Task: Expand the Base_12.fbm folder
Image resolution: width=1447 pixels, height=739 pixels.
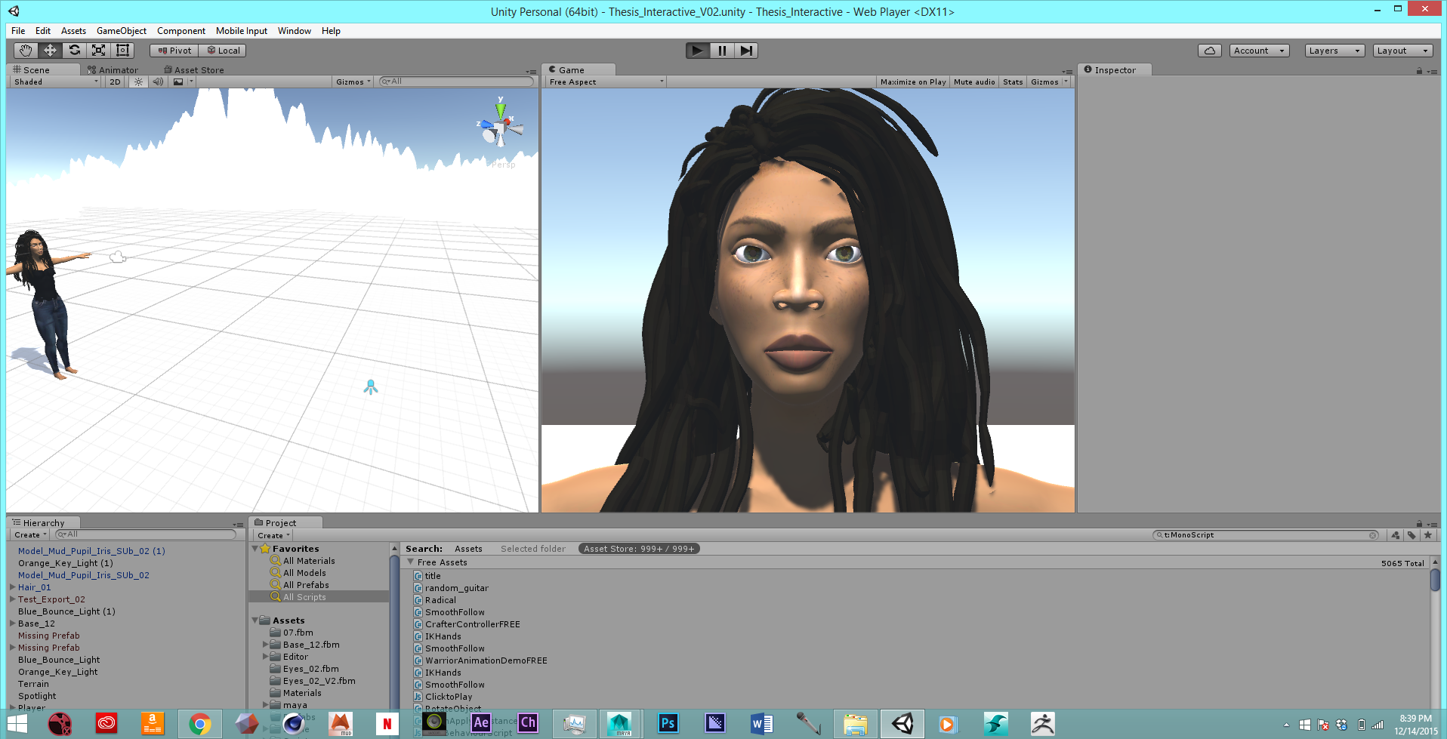Action: point(266,645)
